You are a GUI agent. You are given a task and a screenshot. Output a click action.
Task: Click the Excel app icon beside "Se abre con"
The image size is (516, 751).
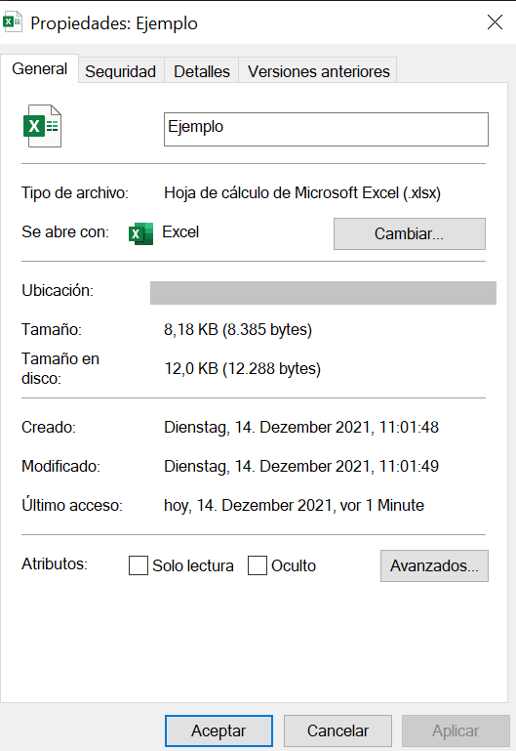(x=141, y=233)
